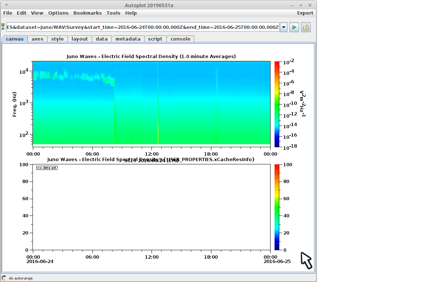Click the bottom plot color bar

click(x=277, y=207)
